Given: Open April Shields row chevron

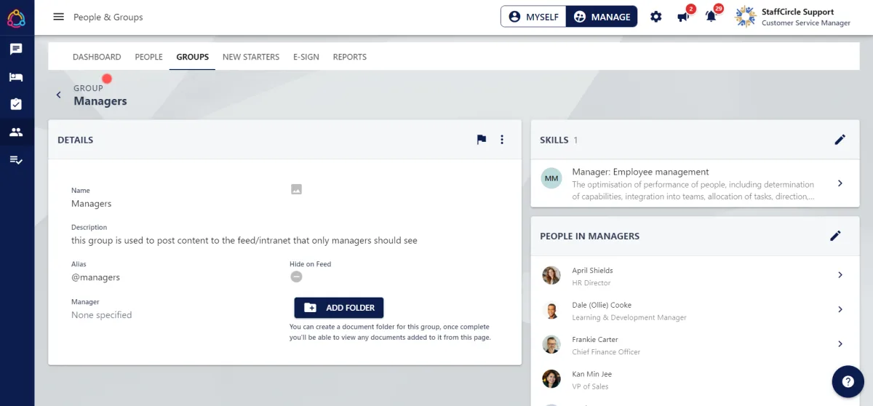Looking at the screenshot, I should point(840,275).
